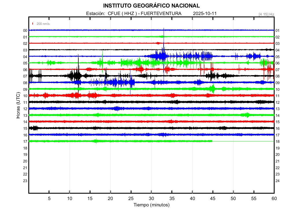Image resolution: width=296 pixels, height=222 pixels.
Task: Click the "Horas (UTC)" vertical axis label
Action: click(x=18, y=106)
